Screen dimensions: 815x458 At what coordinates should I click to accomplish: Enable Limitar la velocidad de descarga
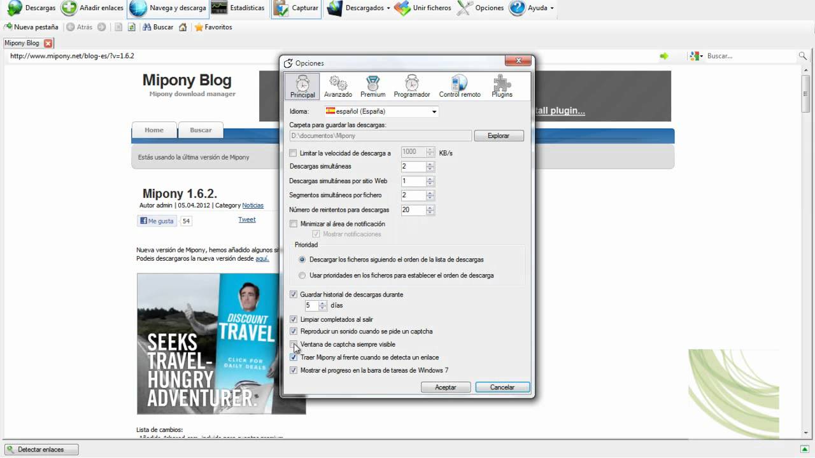pyautogui.click(x=293, y=153)
